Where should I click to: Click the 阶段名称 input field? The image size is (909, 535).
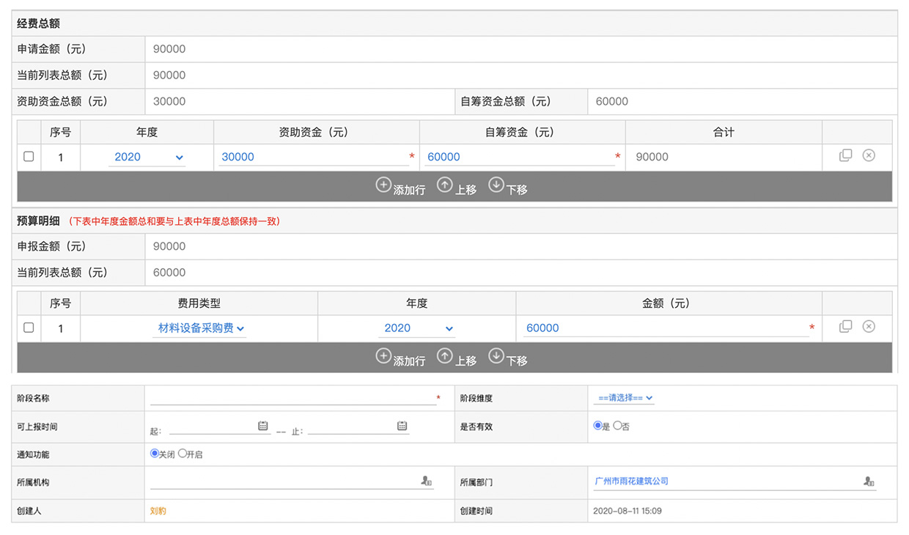[292, 398]
